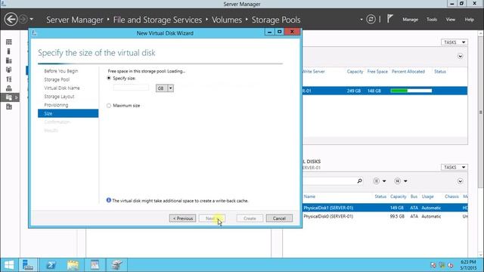Go to the Storage Layout wizard step
The height and width of the screenshot is (272, 484).
(x=59, y=97)
